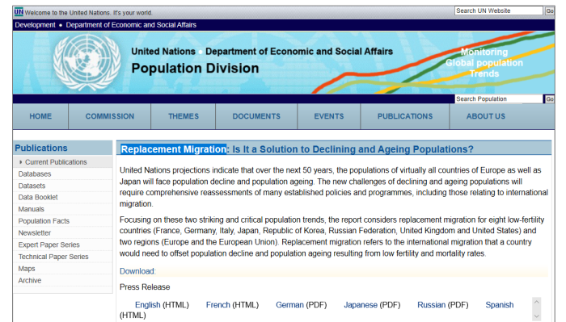Screen dimensions: 566x322
Task: Open the HOME navigation tab
Action: pos(40,116)
